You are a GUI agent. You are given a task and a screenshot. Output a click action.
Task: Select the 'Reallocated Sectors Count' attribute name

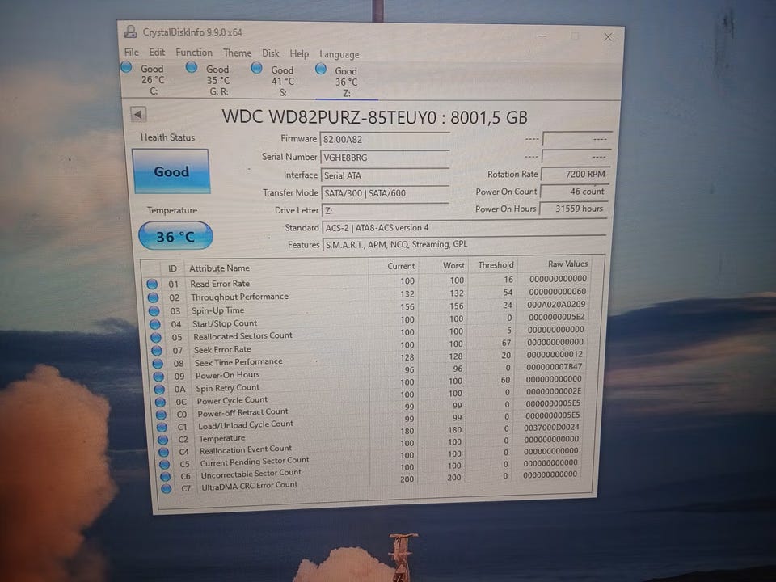pyautogui.click(x=242, y=336)
